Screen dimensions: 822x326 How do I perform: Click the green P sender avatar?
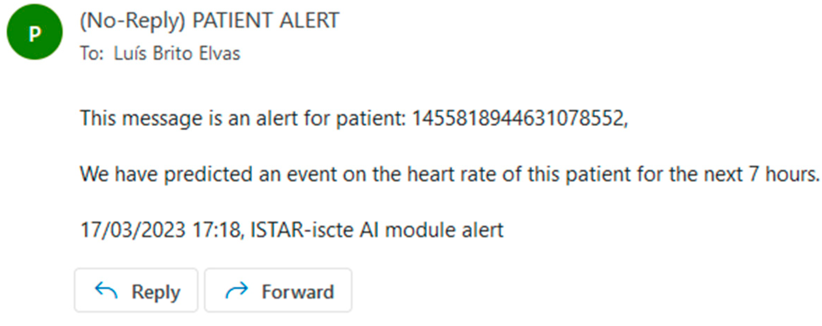(x=34, y=32)
